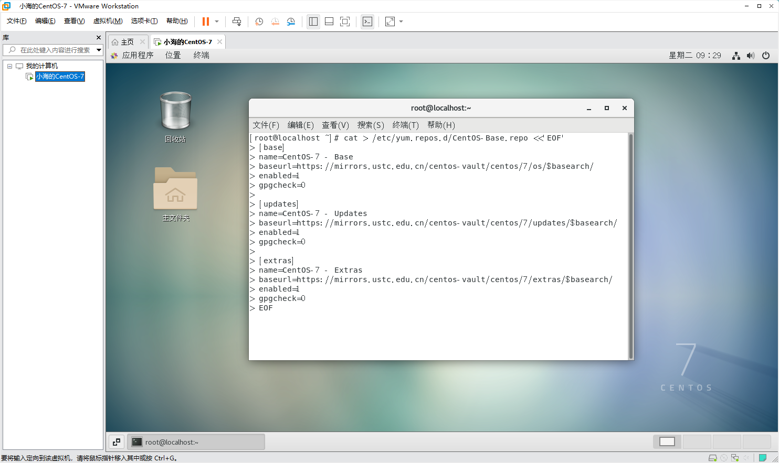The image size is (779, 463).
Task: Open the library search filter dropdown
Action: pyautogui.click(x=99, y=50)
